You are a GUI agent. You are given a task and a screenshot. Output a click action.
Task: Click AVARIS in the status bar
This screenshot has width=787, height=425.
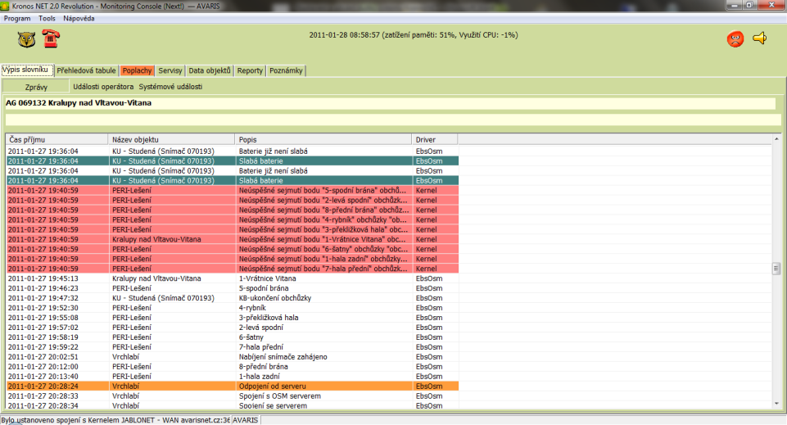246,420
